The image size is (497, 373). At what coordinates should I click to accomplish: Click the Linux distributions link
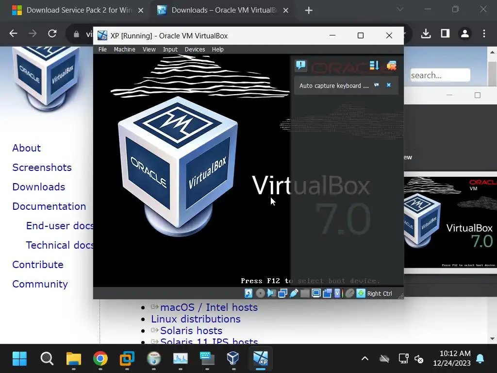196,319
